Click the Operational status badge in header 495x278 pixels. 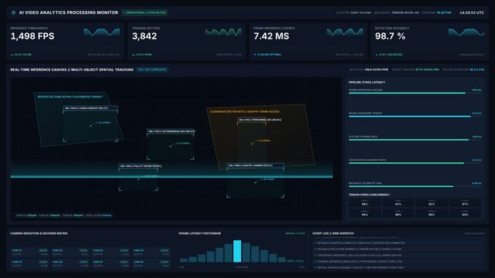pyautogui.click(x=145, y=12)
